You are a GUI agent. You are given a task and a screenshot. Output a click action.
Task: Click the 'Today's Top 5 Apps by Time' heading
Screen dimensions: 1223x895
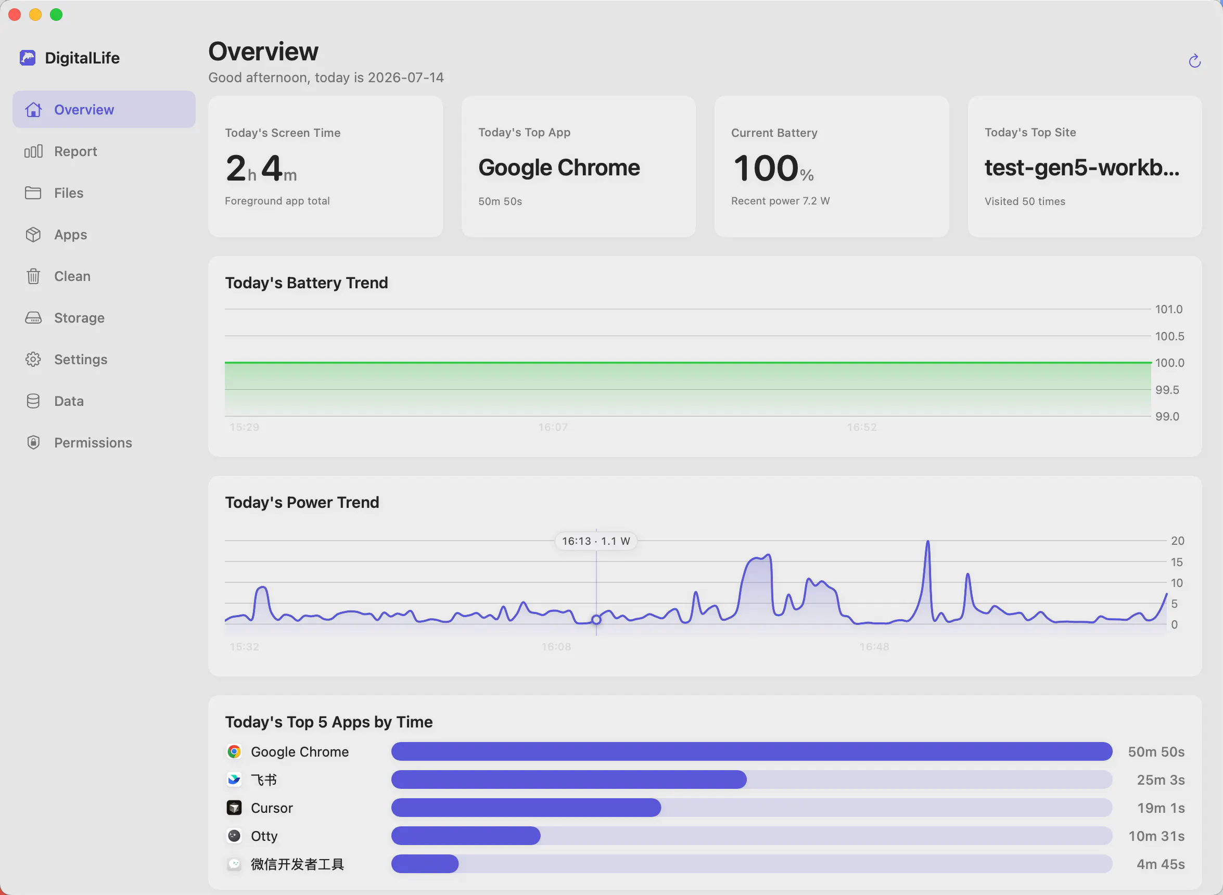tap(328, 722)
